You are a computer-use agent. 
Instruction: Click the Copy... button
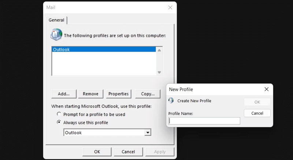pyautogui.click(x=148, y=94)
